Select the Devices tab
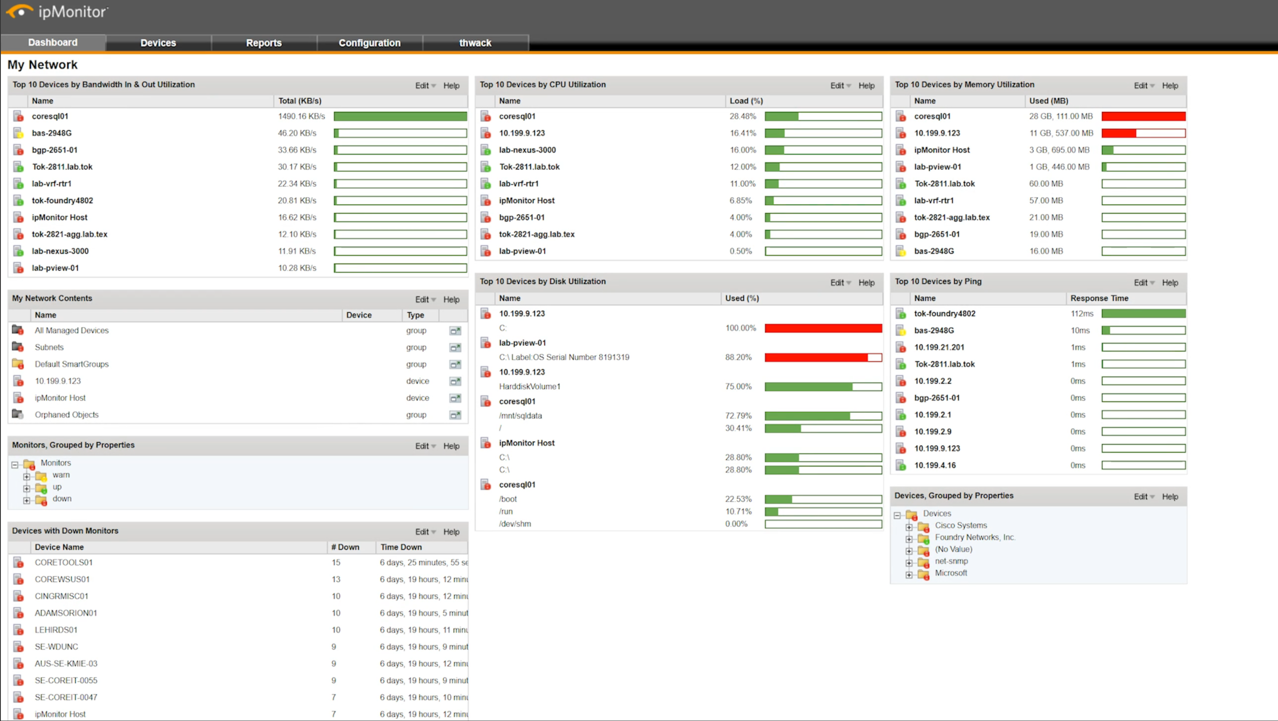The image size is (1278, 721). (158, 42)
